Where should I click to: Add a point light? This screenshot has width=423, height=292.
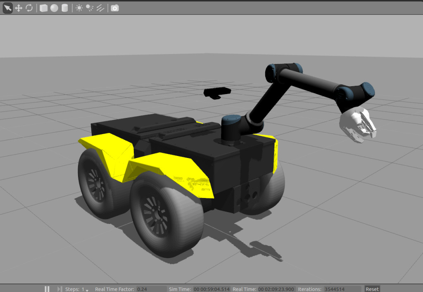[79, 8]
